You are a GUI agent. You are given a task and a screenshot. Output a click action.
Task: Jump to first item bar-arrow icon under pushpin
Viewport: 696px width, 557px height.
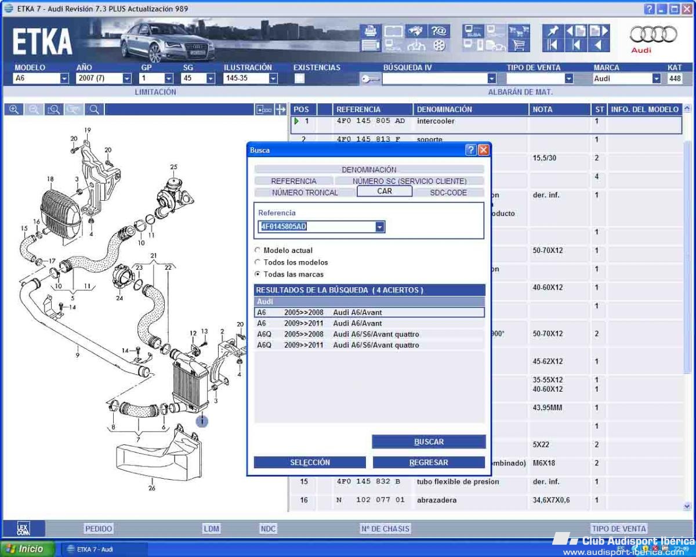(553, 45)
